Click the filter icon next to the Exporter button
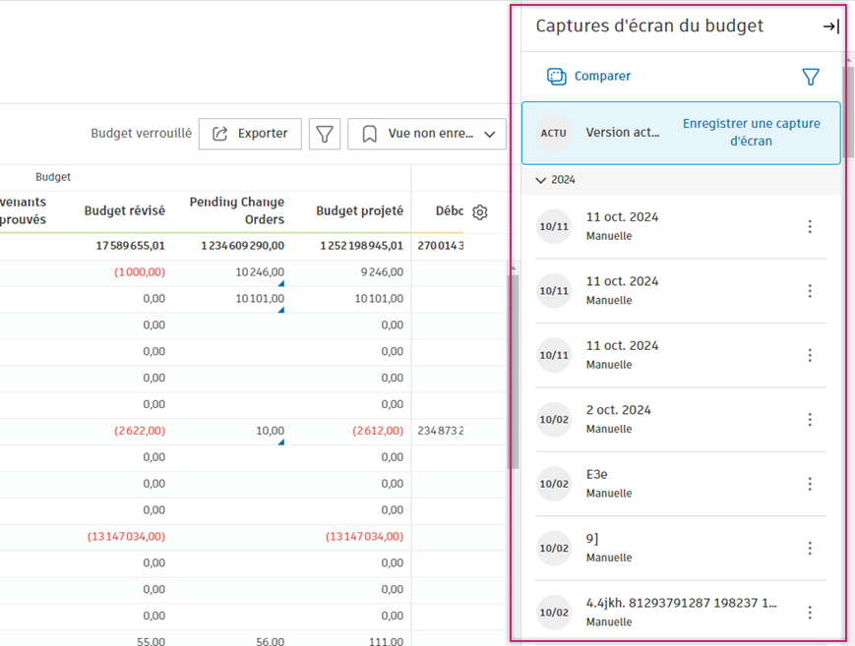This screenshot has height=646, width=855. (325, 134)
